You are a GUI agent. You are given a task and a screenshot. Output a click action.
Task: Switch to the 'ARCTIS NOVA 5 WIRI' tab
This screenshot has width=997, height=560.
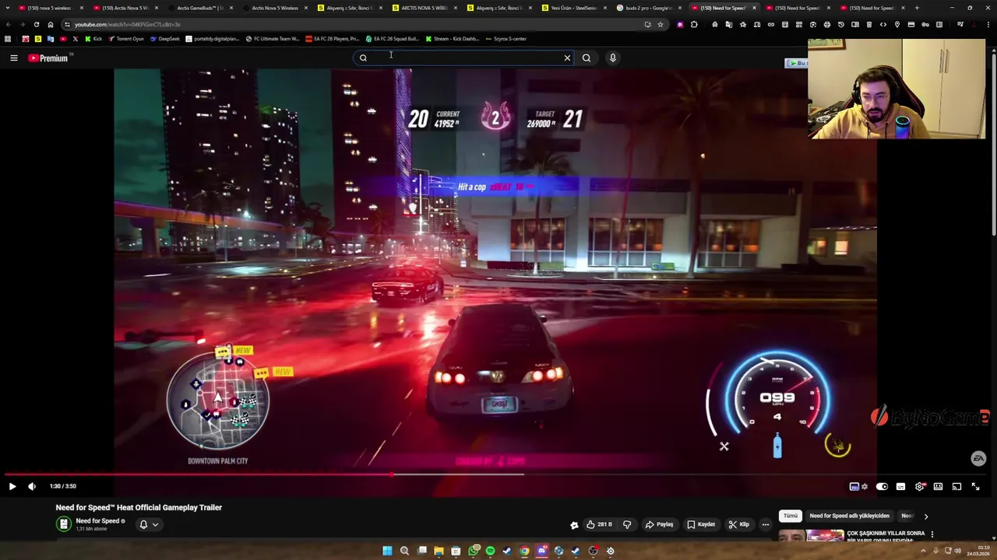(424, 8)
